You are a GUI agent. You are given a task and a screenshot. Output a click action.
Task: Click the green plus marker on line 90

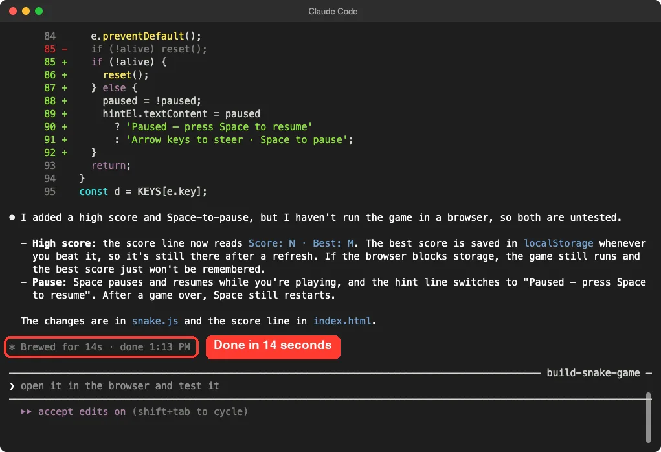(65, 127)
